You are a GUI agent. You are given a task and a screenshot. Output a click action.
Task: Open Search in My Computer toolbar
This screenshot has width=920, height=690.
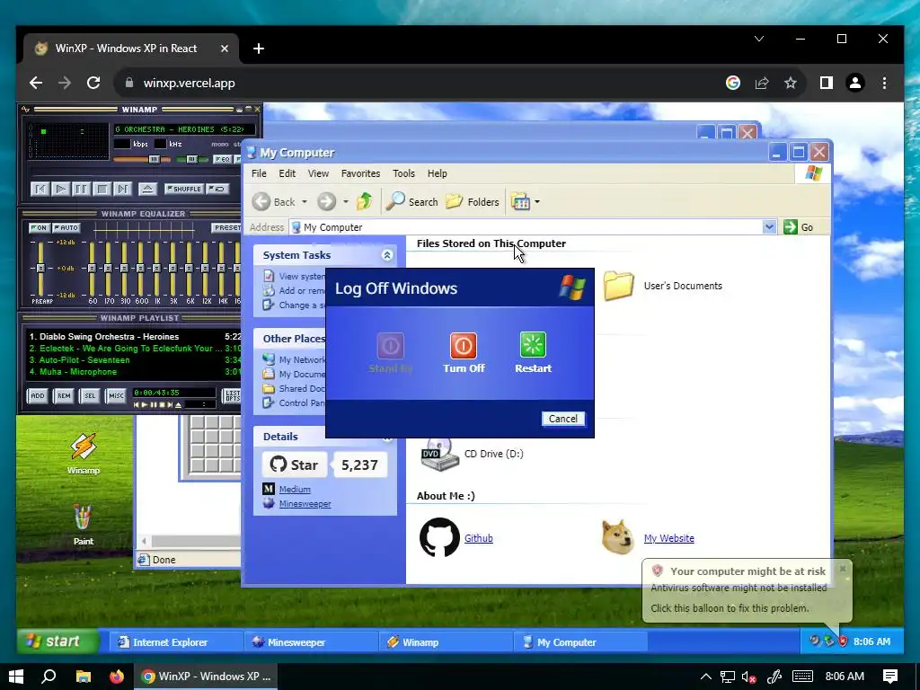pyautogui.click(x=411, y=202)
